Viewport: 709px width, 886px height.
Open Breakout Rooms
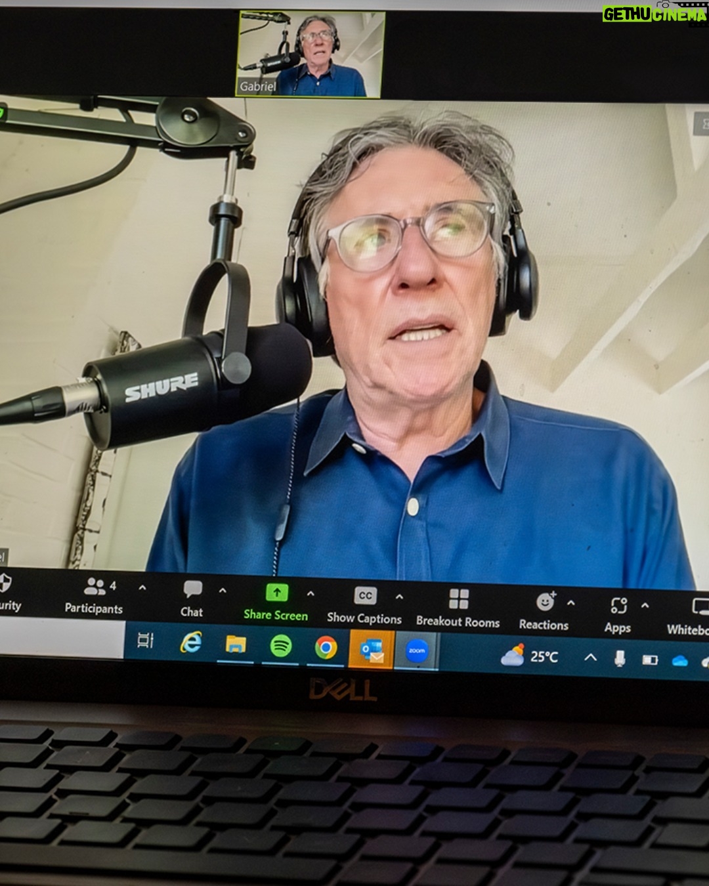458,608
